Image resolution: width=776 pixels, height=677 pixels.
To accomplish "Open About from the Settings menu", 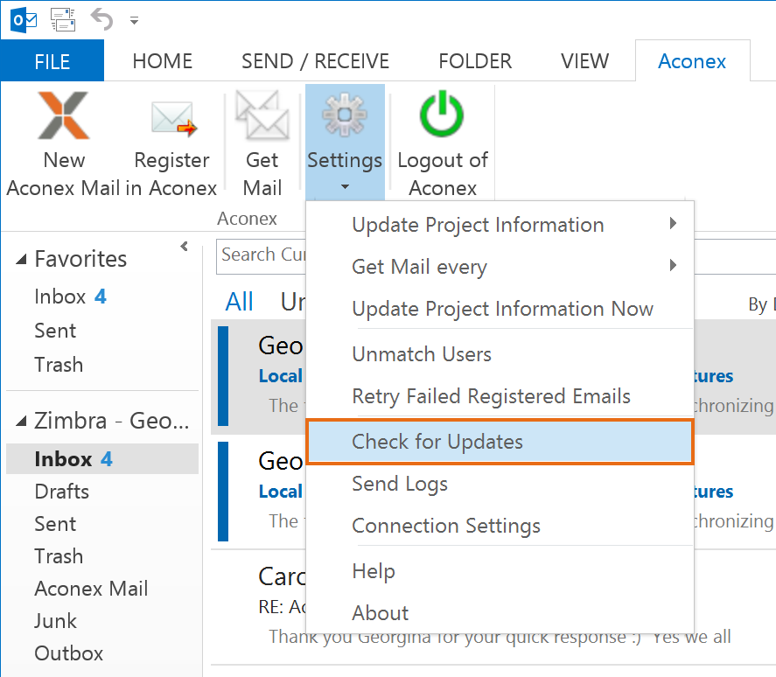I will tap(500, 614).
